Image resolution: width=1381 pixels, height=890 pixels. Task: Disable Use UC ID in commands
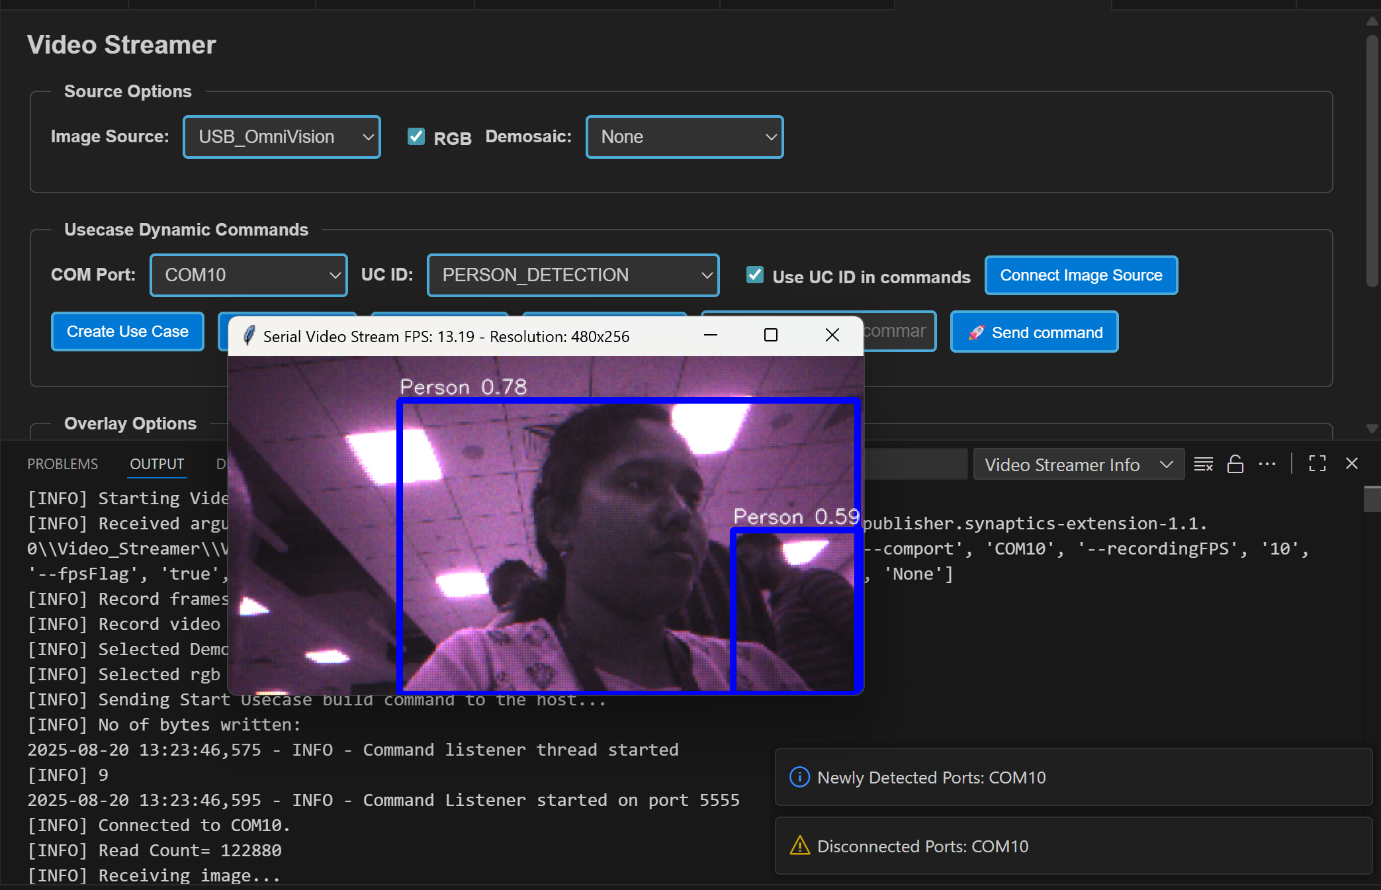[754, 275]
